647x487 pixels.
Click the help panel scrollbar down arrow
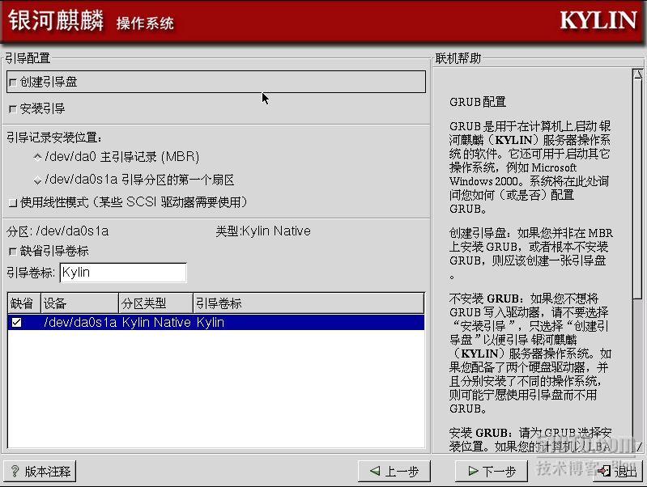coord(639,447)
